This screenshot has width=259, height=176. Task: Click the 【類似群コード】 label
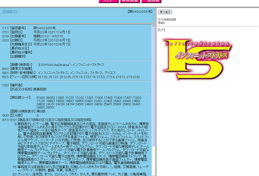tap(20, 98)
